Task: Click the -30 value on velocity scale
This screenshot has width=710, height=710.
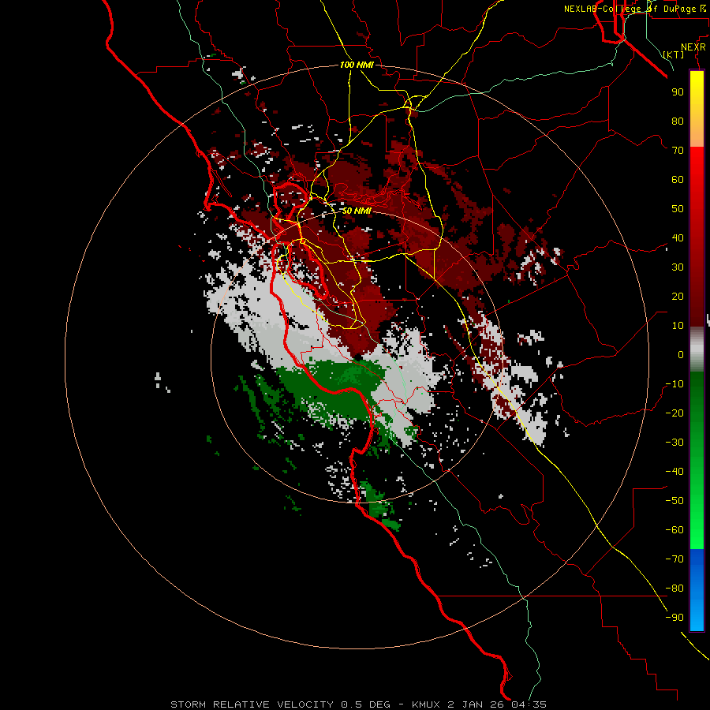Action: click(x=674, y=443)
